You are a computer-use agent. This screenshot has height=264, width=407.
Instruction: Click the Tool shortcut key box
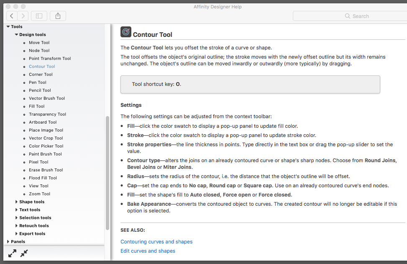(x=250, y=84)
